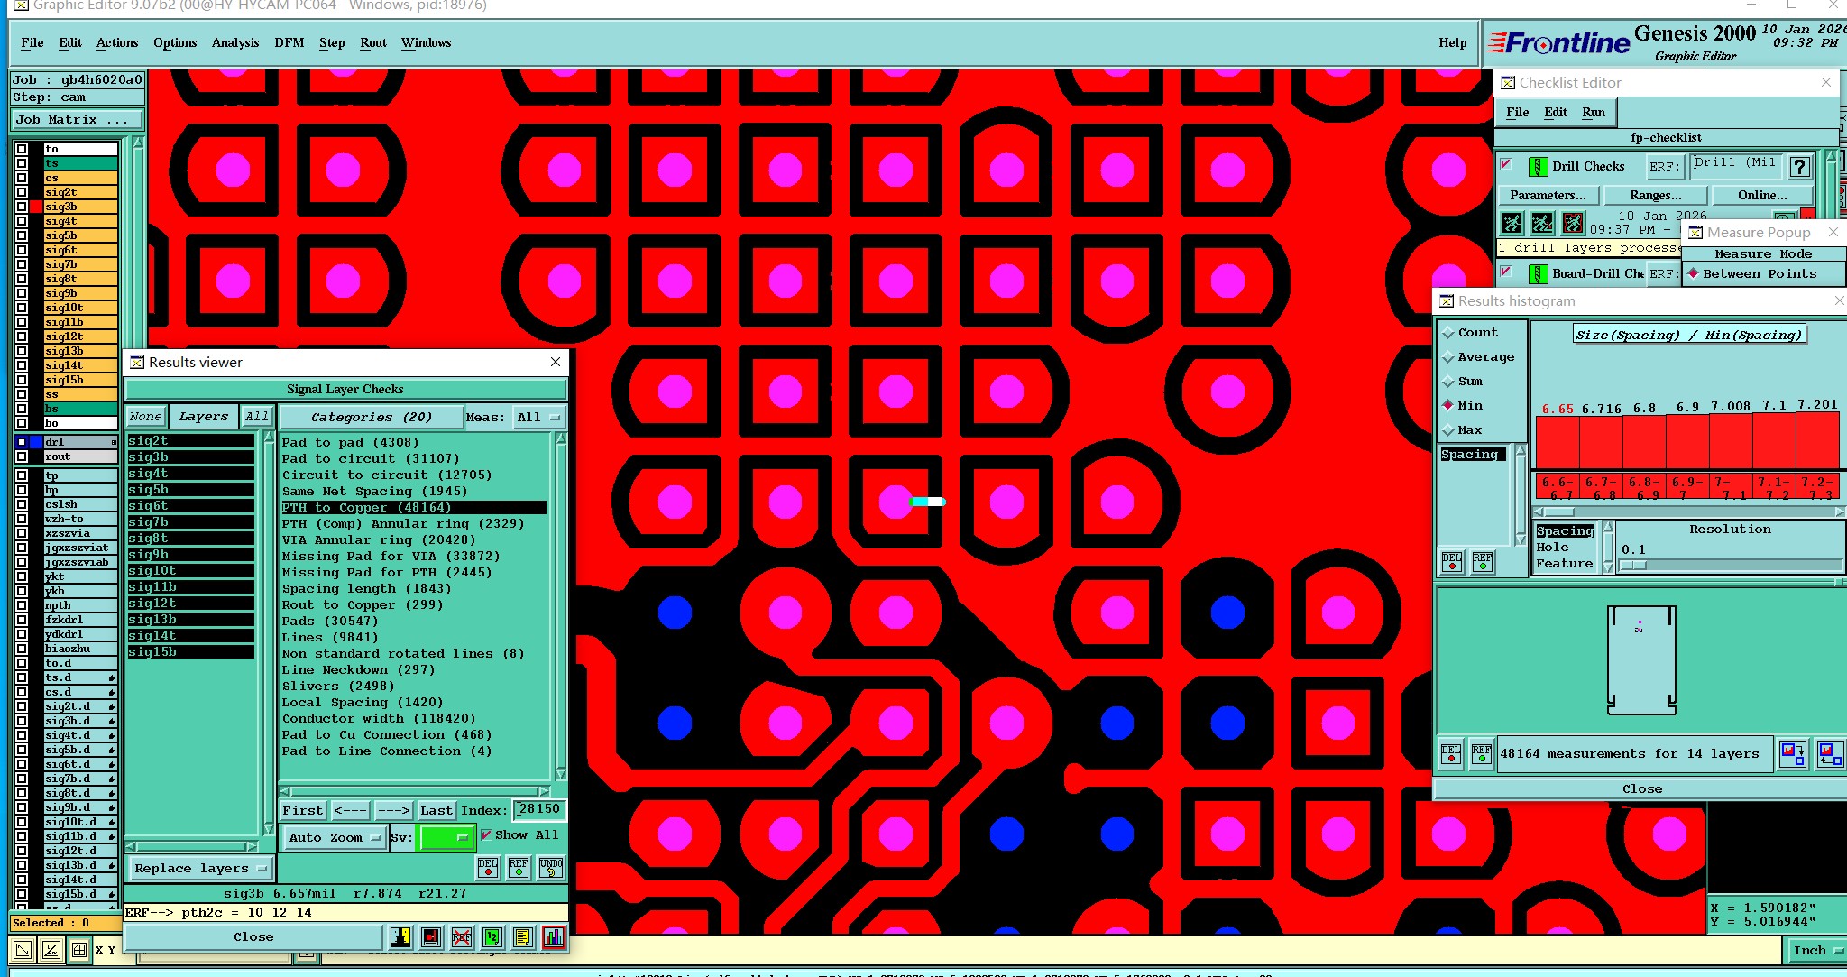Click the green REF icon beside UNDO
Screen dimensions: 1847x977
[519, 867]
